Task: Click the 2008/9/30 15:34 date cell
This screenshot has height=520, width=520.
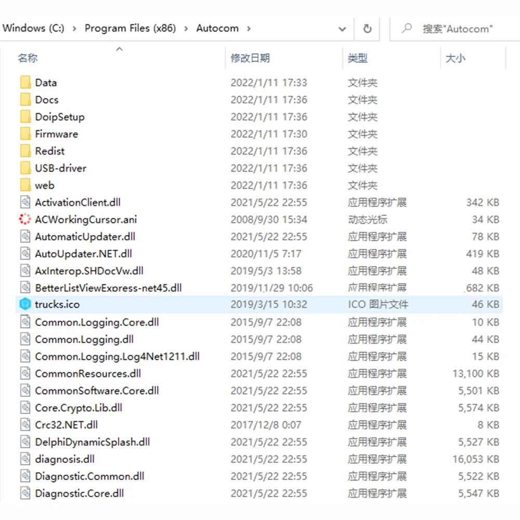Action: (x=269, y=219)
